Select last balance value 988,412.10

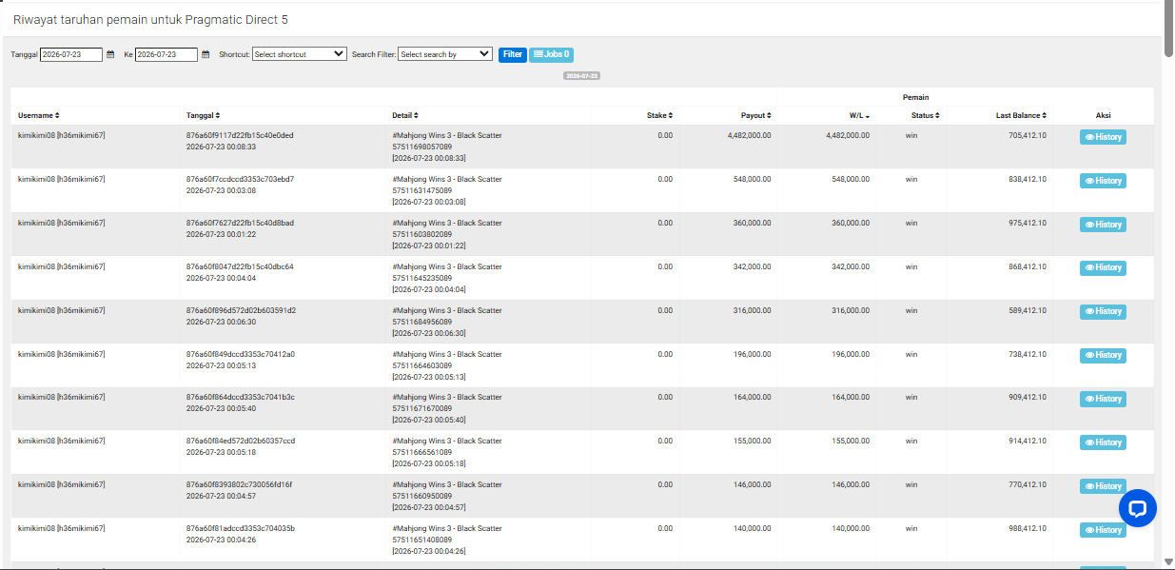pos(1027,528)
